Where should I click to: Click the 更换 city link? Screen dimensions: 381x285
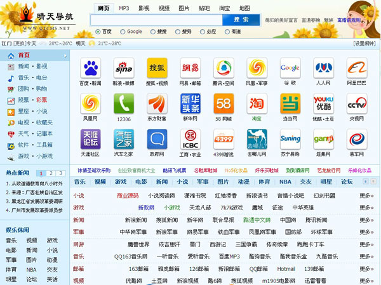pos(19,44)
